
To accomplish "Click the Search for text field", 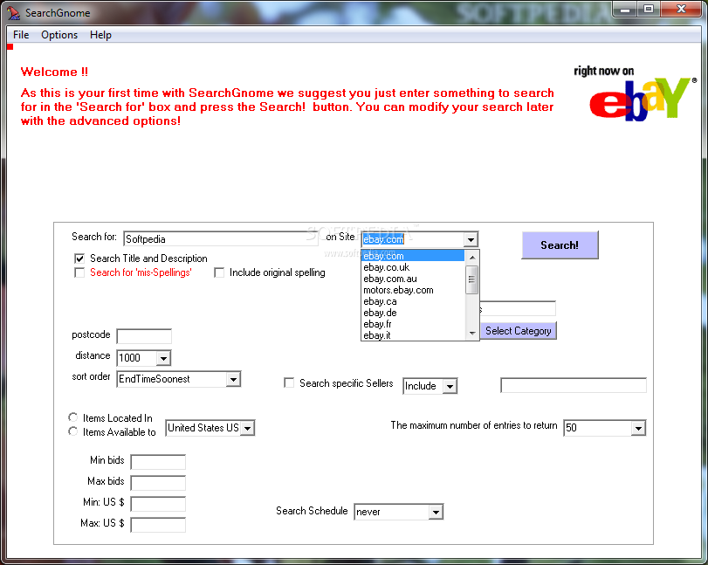I will tap(220, 239).
